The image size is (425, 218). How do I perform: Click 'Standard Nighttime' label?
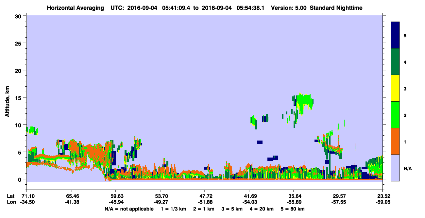pos(336,8)
